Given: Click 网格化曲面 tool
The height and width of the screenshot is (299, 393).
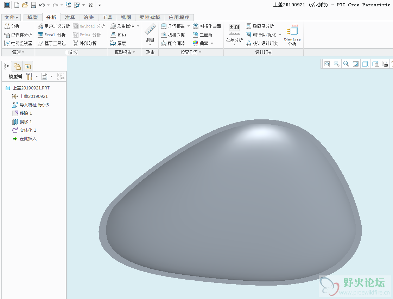Looking at the screenshot, I should (207, 26).
